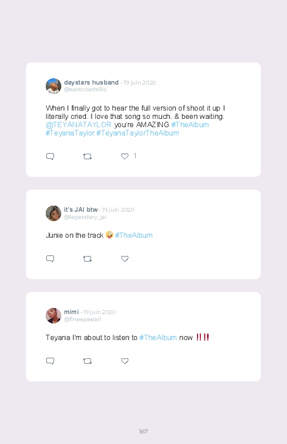Open #TeyanaTaylor hashtag in first tweet
Viewport: 287px width, 444px height.
70,133
